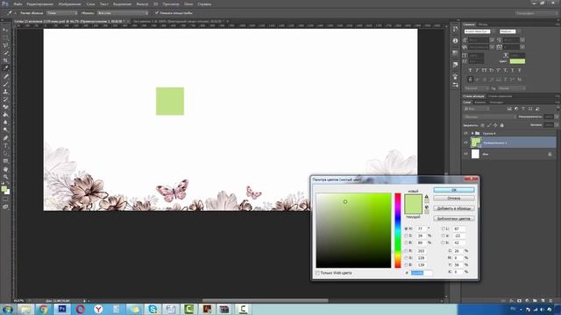The height and width of the screenshot is (315, 561).
Task: Apply Underline in Character panel
Action: [512, 70]
